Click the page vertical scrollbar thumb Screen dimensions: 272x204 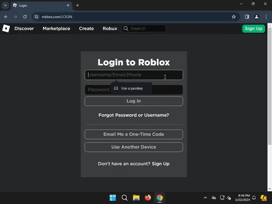[270, 86]
